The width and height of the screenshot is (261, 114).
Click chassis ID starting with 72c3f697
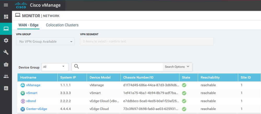pyautogui.click(x=151, y=109)
